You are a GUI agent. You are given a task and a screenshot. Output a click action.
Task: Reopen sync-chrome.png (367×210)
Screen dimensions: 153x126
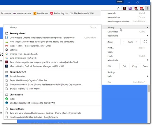click(x=53, y=58)
